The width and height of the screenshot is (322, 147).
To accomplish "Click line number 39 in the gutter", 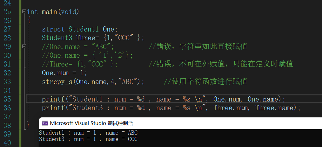I will (x=7, y=134).
